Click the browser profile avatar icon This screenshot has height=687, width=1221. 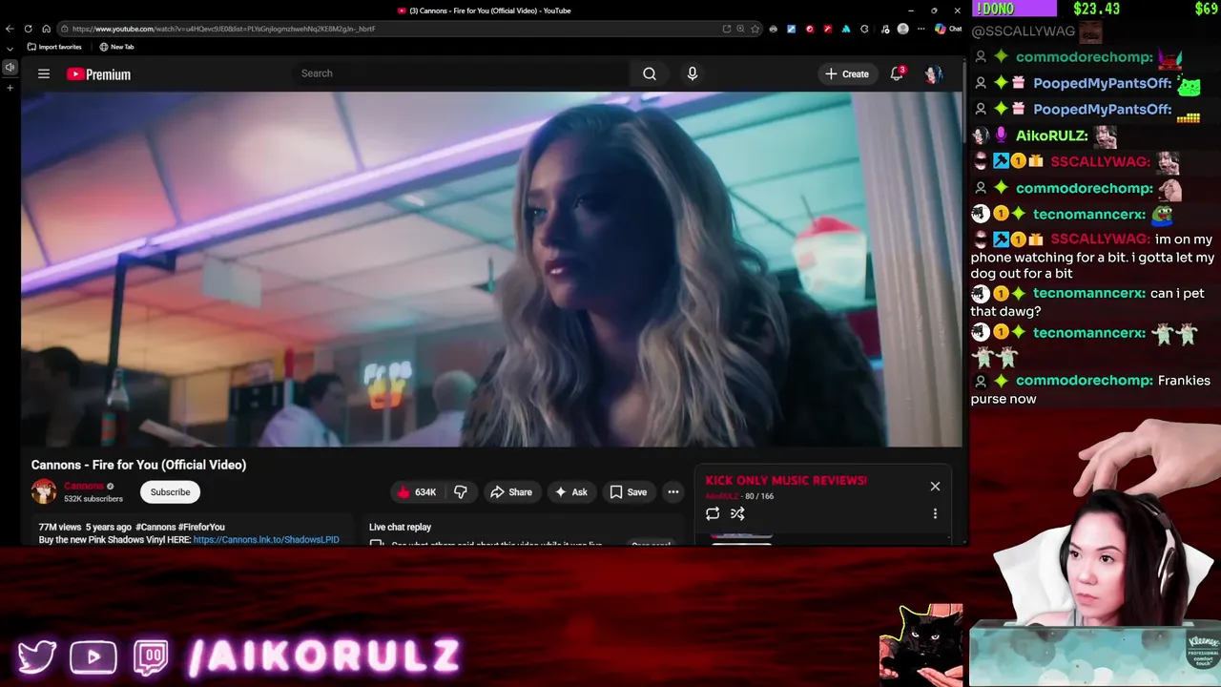click(x=902, y=29)
